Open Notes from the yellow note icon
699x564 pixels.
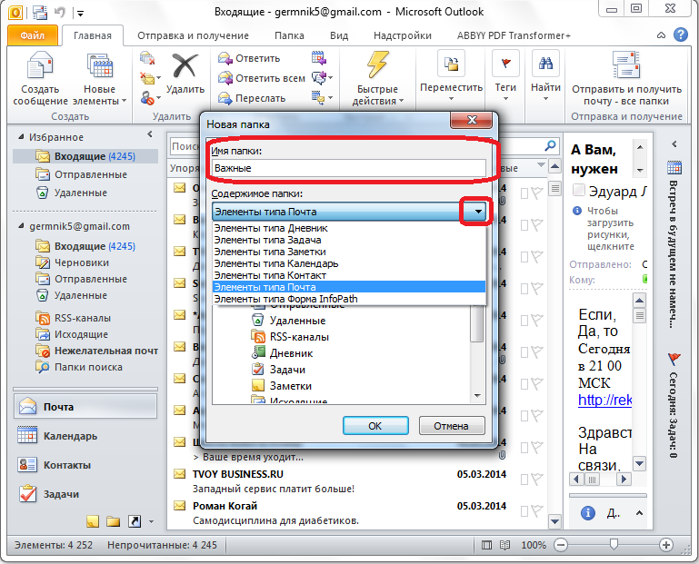click(x=93, y=521)
